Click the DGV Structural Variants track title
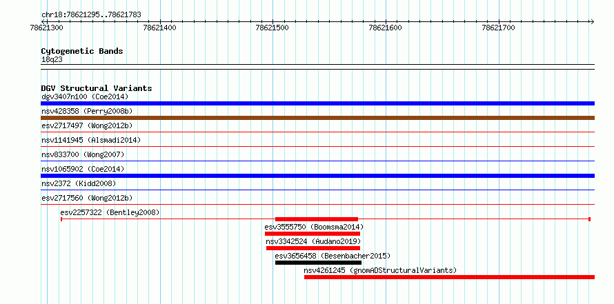Viewport: 614px width, 304px height. 97,88
